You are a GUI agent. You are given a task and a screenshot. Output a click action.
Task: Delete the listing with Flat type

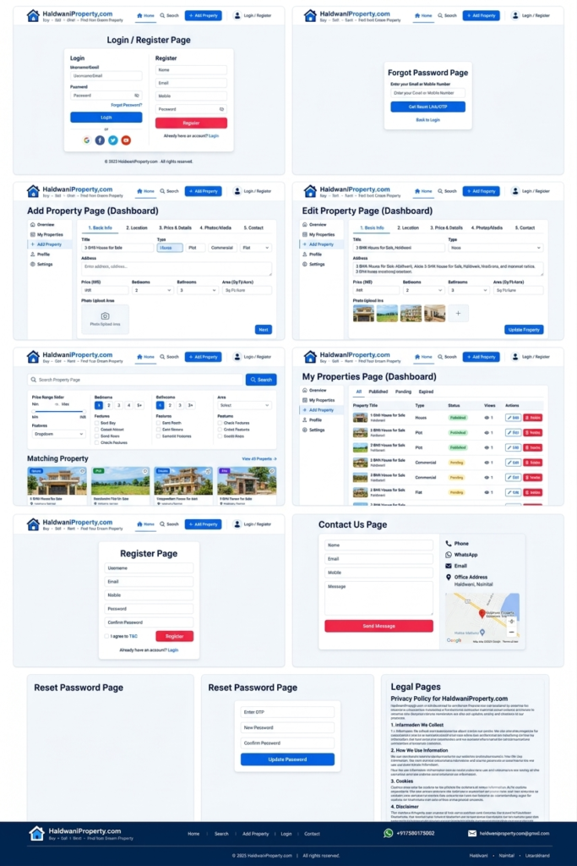[x=532, y=492]
